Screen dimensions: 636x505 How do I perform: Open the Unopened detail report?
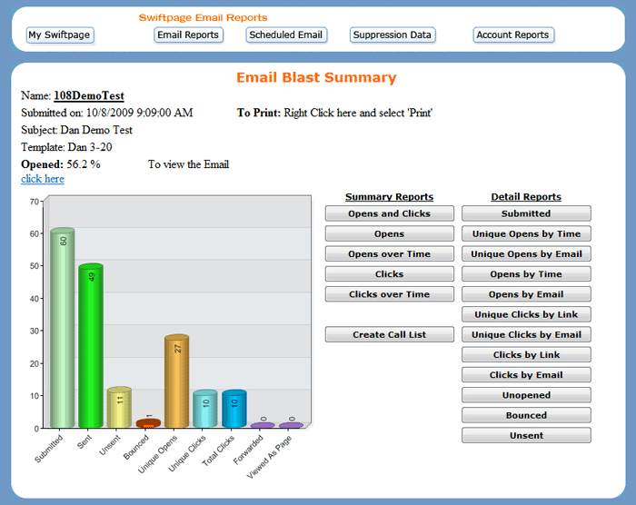pyautogui.click(x=526, y=395)
